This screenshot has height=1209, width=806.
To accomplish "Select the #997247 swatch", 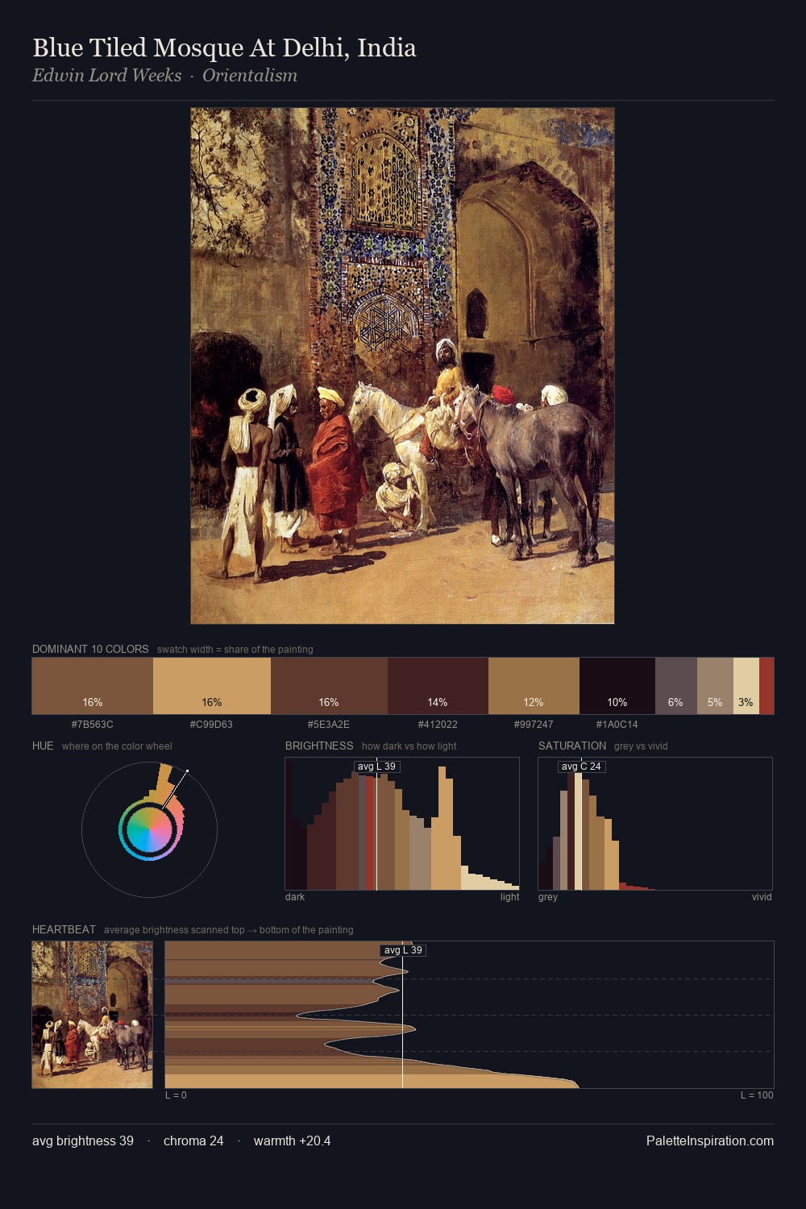I will click(x=534, y=686).
